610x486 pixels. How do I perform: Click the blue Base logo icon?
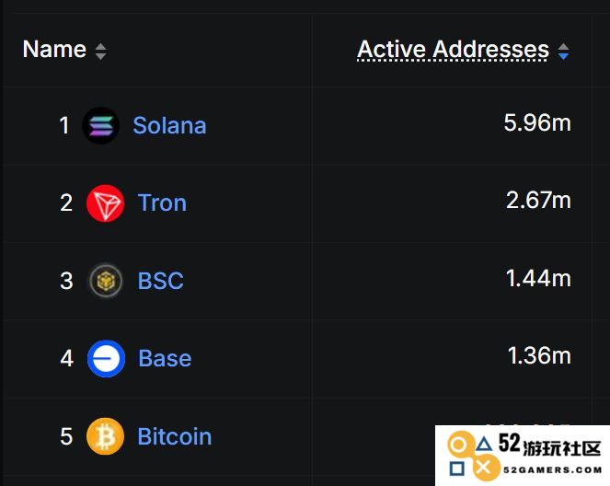[106, 358]
